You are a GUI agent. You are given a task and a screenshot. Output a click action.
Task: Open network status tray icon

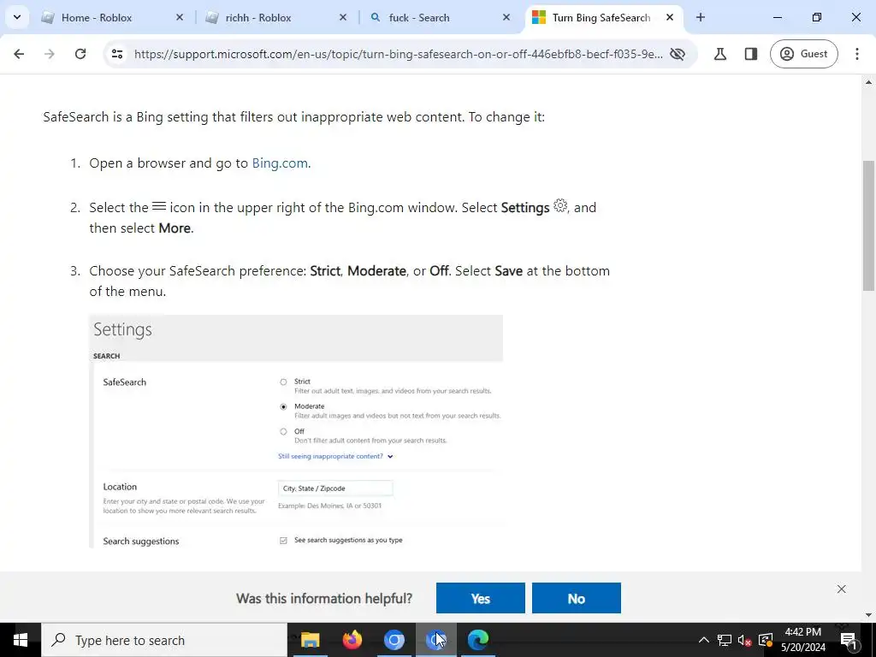(x=725, y=640)
